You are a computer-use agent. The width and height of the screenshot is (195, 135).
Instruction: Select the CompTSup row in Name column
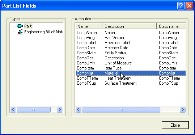(x=86, y=83)
